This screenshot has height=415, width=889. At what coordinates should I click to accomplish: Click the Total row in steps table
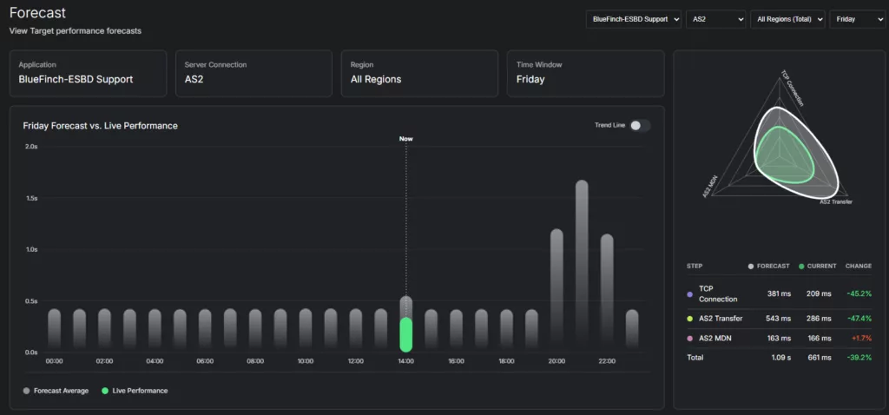tap(779, 357)
